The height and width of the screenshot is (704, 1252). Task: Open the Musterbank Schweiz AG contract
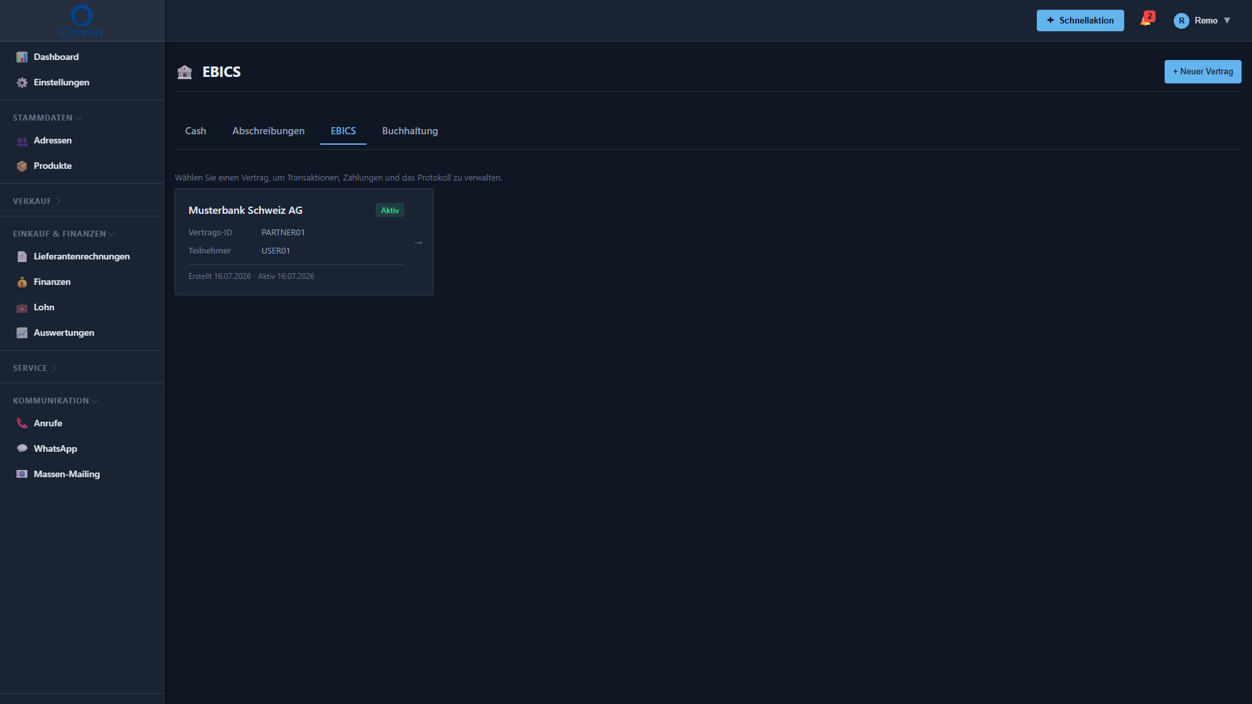coord(304,242)
